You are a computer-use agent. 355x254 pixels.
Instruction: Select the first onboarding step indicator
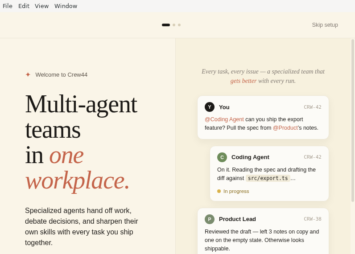click(x=166, y=25)
